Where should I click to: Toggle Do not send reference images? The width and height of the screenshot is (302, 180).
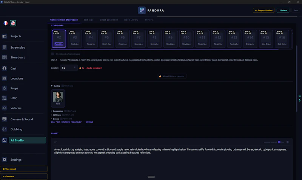[x=52, y=54]
